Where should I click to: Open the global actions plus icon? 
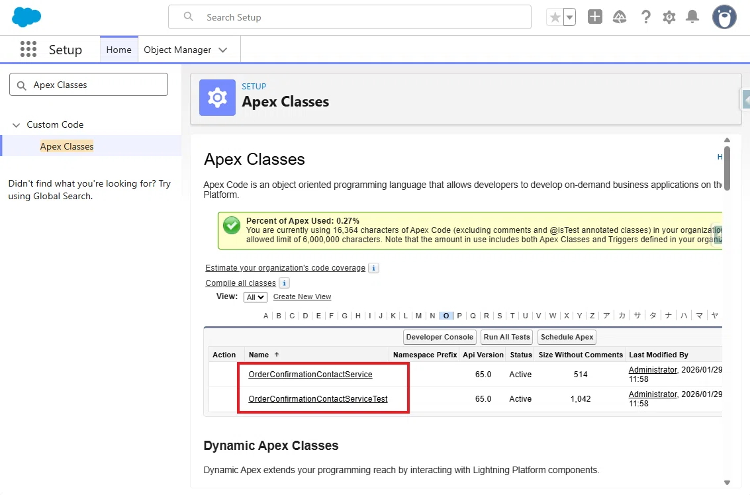594,17
